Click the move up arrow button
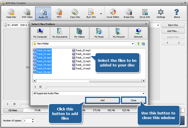The height and width of the screenshot is (128, 188). click(x=167, y=43)
